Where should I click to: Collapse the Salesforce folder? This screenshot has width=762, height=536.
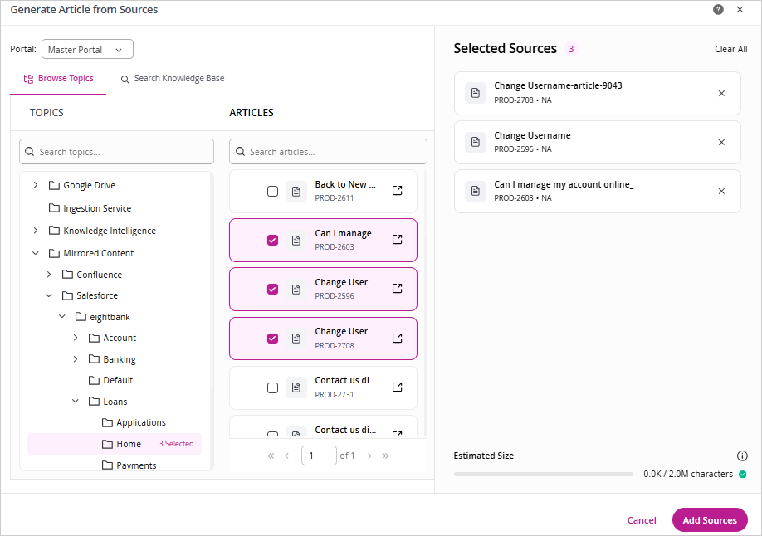(x=49, y=295)
